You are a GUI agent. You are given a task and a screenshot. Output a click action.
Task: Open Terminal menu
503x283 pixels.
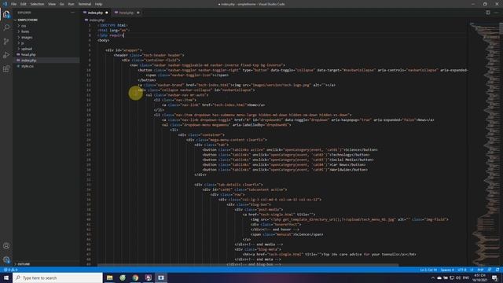[x=85, y=4]
